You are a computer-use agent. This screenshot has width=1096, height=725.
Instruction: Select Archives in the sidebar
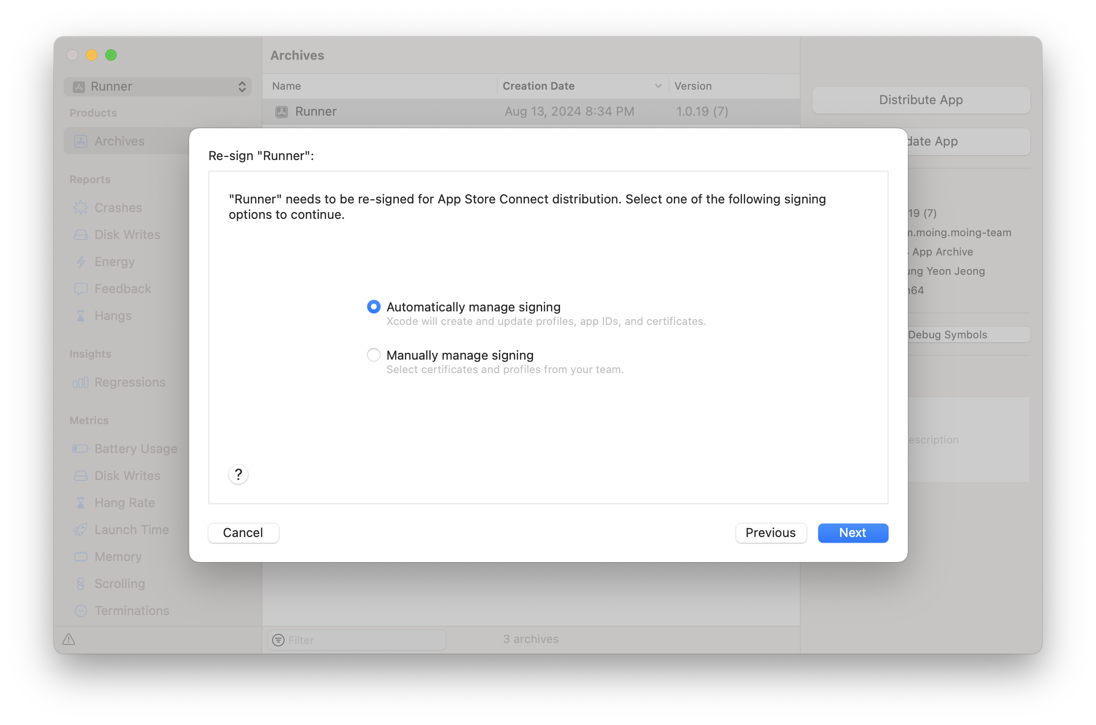point(127,141)
